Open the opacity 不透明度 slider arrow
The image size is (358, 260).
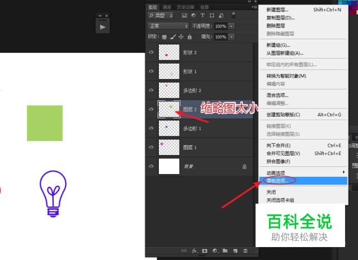(x=231, y=26)
